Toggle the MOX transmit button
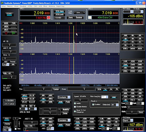Image resolution: width=146 pixels, height=132 pixels. pos(6,27)
